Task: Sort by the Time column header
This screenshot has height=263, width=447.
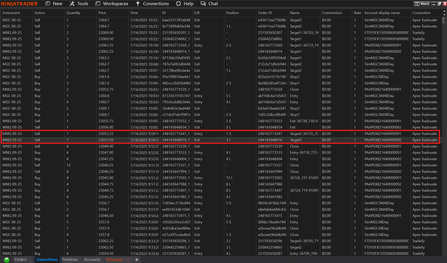Action: pos(145,13)
